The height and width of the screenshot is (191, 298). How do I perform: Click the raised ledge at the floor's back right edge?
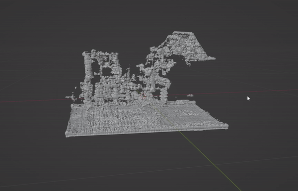(186, 102)
